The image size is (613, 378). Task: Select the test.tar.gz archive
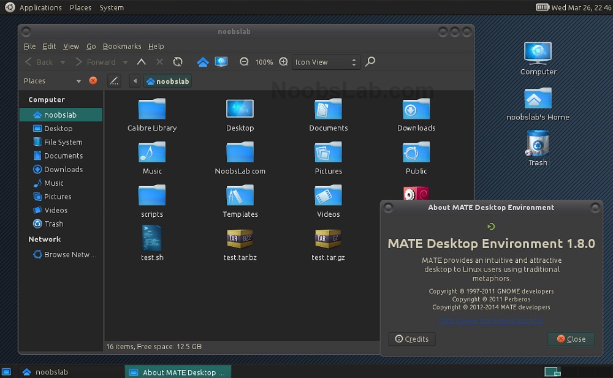pos(328,244)
